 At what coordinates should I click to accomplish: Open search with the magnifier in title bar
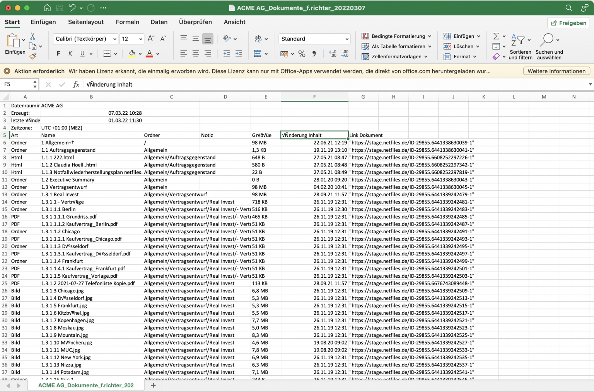pyautogui.click(x=568, y=8)
